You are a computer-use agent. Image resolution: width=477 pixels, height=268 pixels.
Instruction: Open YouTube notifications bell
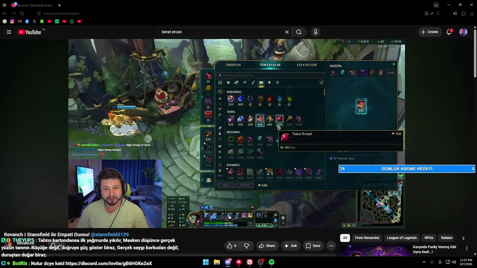449,32
